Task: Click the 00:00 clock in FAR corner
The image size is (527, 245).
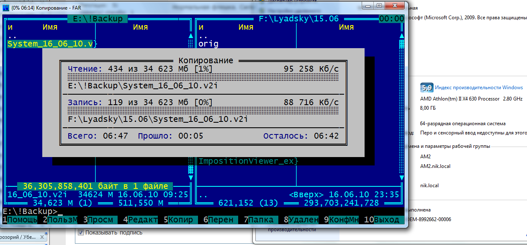Action: point(392,18)
